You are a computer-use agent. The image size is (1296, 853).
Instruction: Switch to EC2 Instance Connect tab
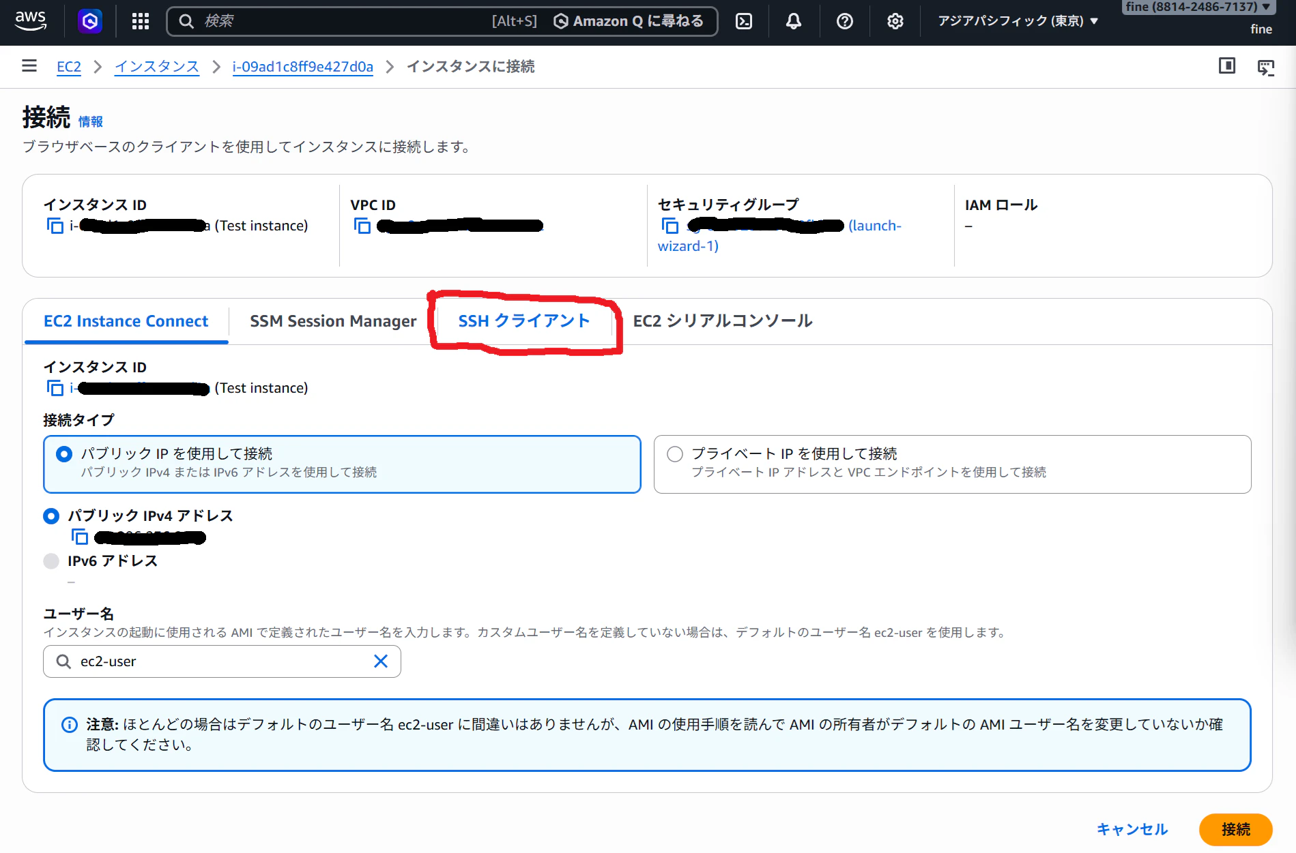coord(126,321)
